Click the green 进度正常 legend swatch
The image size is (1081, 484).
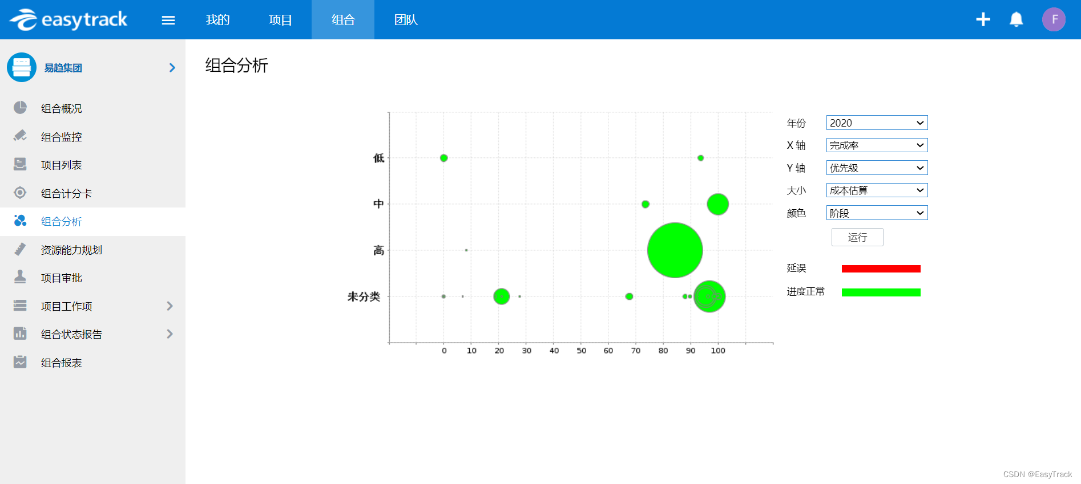pyautogui.click(x=881, y=292)
